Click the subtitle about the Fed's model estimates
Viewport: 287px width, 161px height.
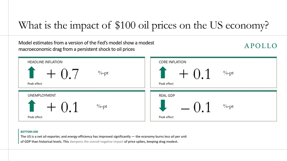point(86,46)
